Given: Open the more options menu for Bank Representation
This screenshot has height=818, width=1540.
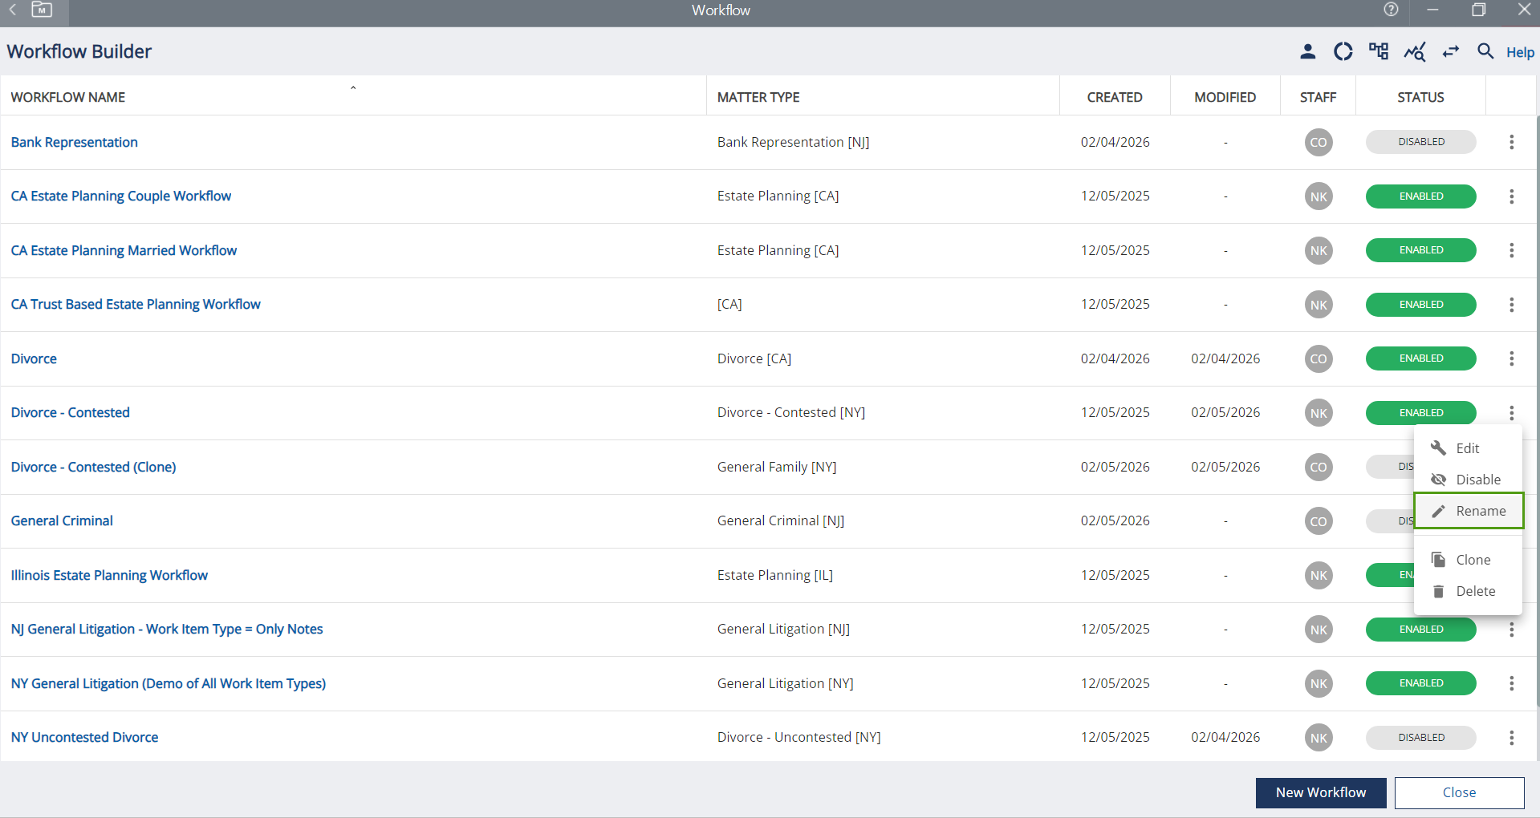Looking at the screenshot, I should [1511, 142].
